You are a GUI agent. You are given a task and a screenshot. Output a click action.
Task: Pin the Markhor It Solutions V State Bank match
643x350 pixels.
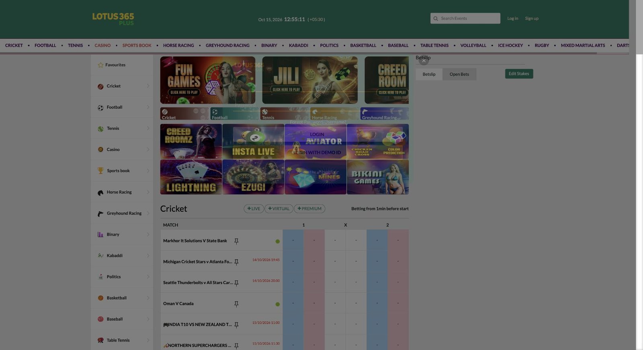(236, 241)
